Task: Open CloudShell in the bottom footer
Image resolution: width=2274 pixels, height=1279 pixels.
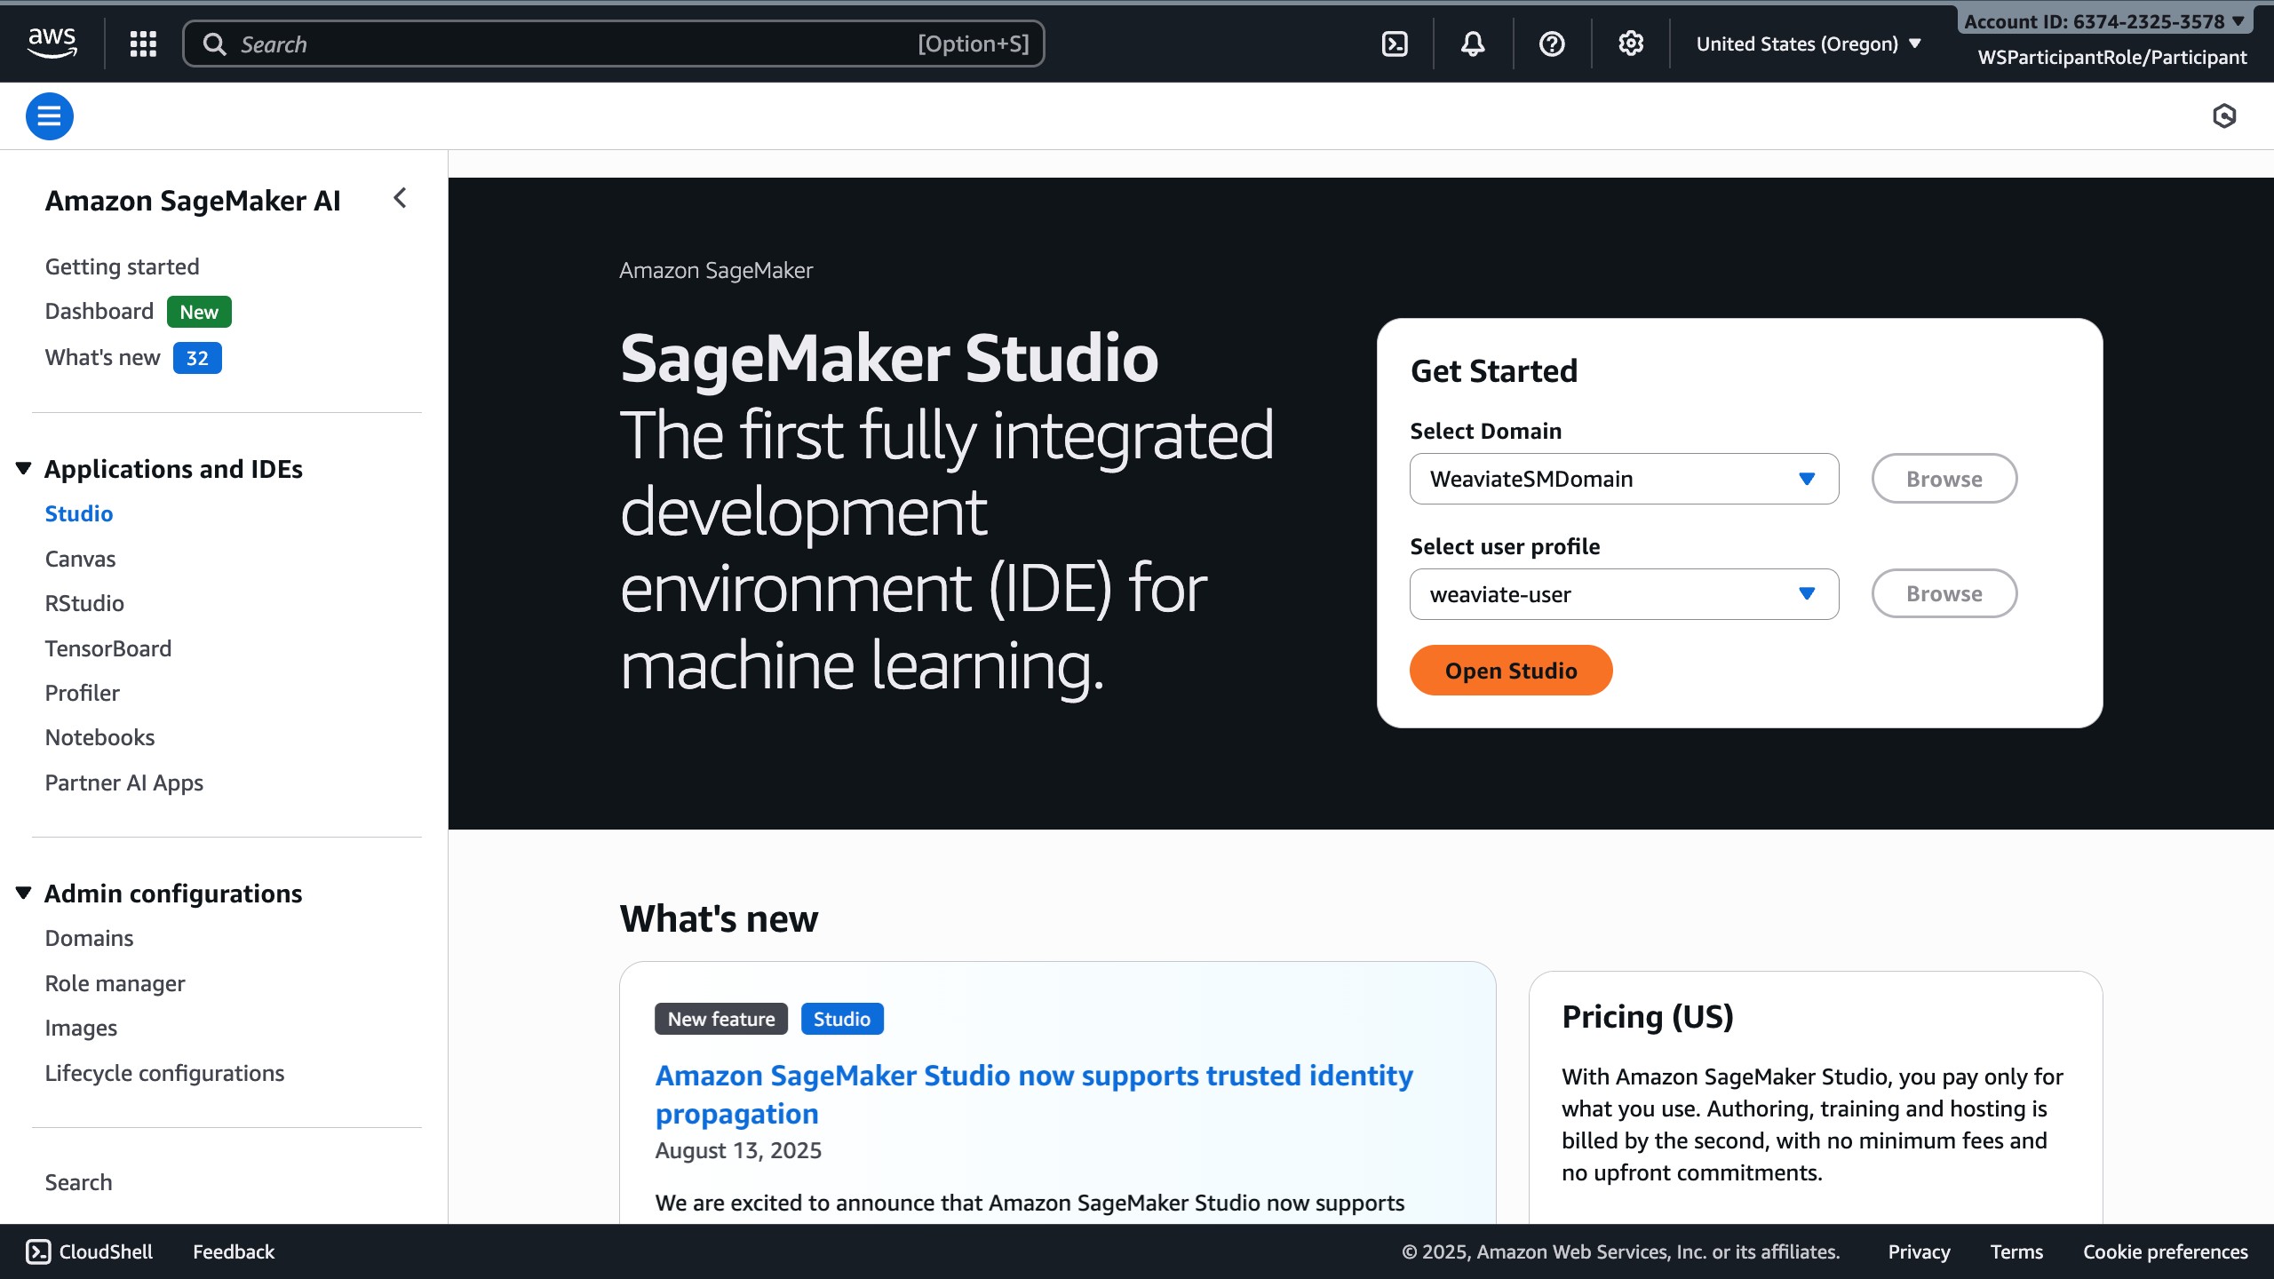Action: 89,1251
